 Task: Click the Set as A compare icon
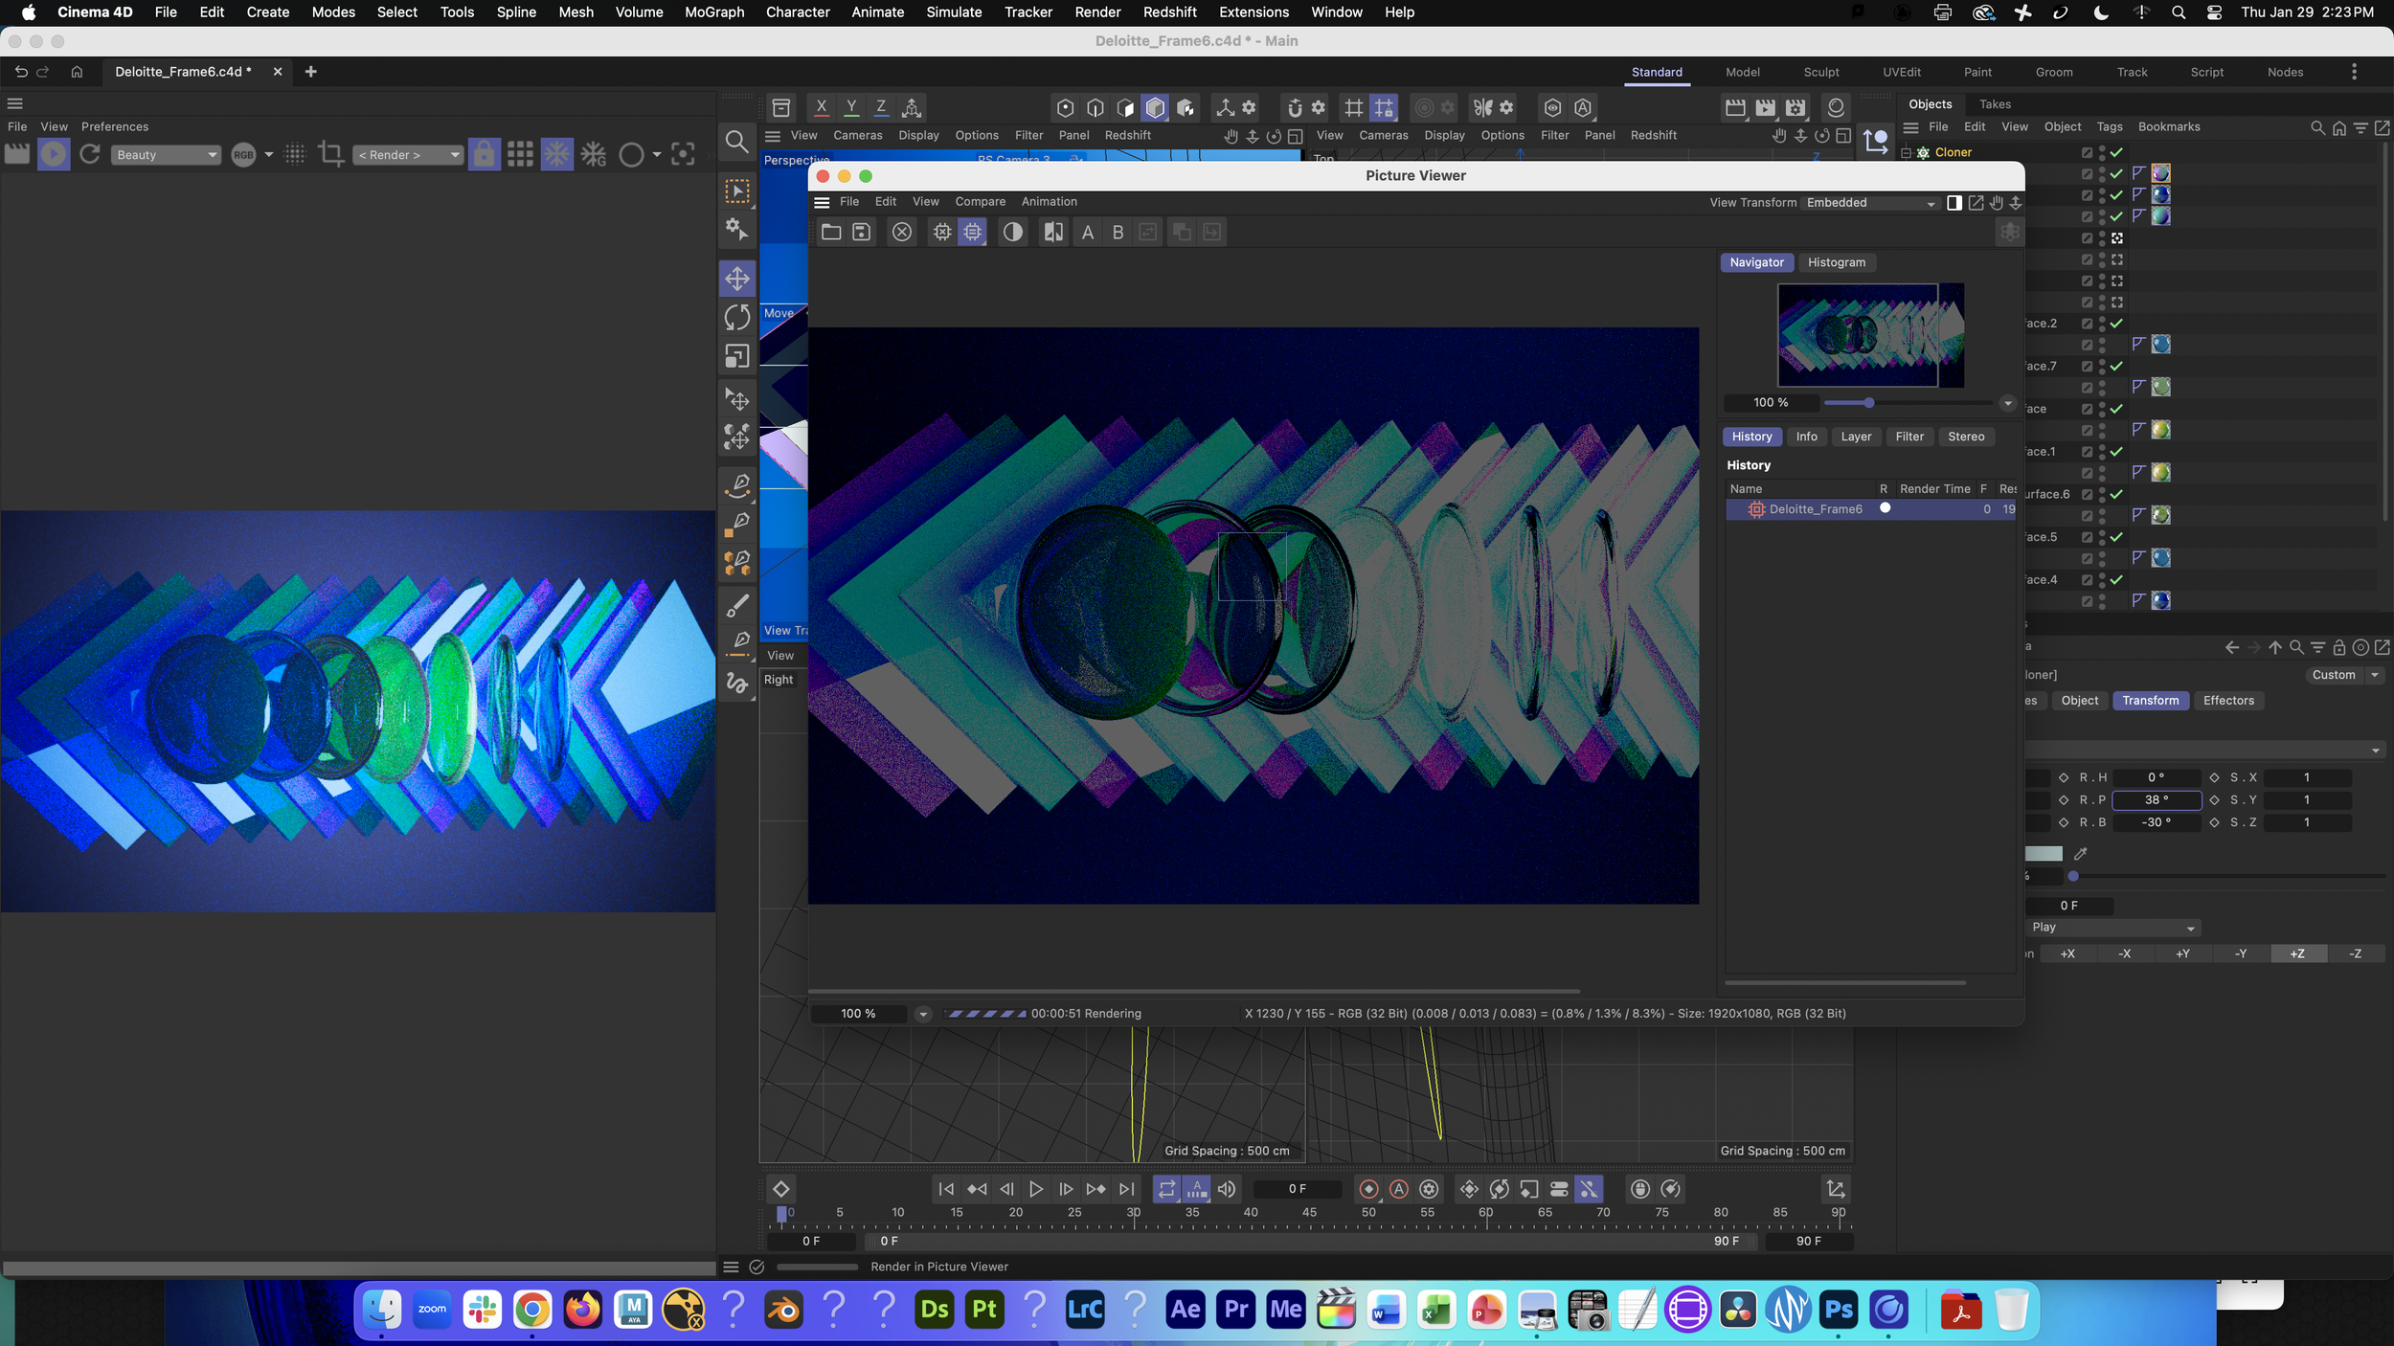click(x=1087, y=232)
